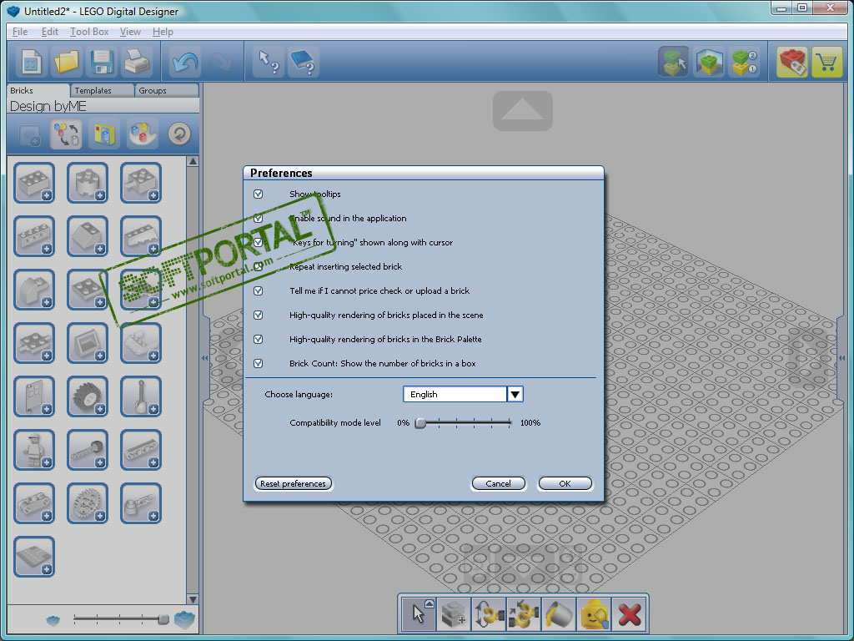Toggle Tell me if I cannot price check
Screen dimensions: 854x641
[x=259, y=291]
